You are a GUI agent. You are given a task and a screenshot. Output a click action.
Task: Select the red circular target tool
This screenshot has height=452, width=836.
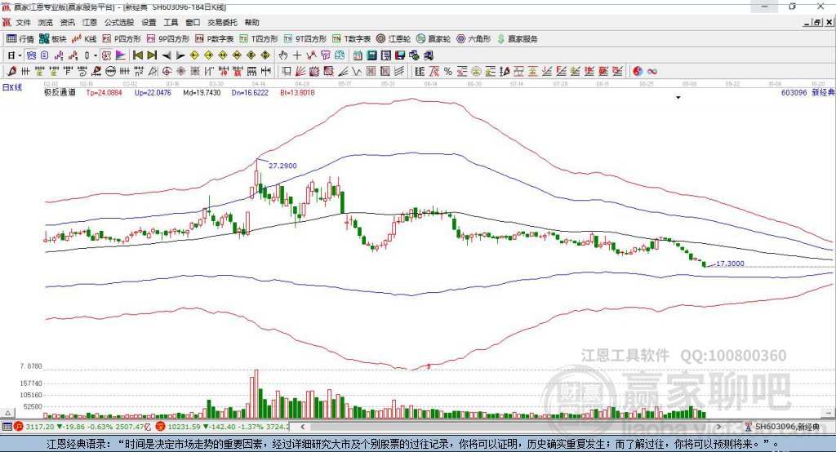coord(167,71)
